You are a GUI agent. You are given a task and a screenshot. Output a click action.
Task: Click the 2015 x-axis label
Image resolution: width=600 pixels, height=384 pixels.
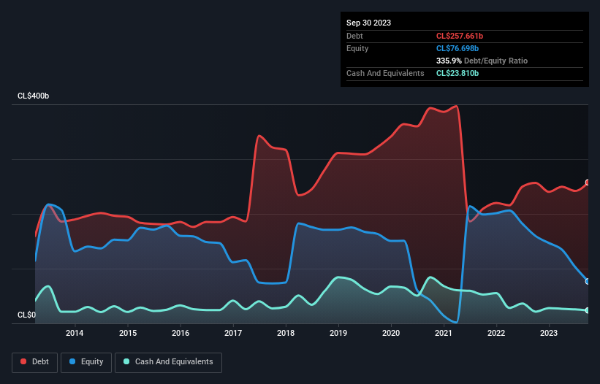128,333
